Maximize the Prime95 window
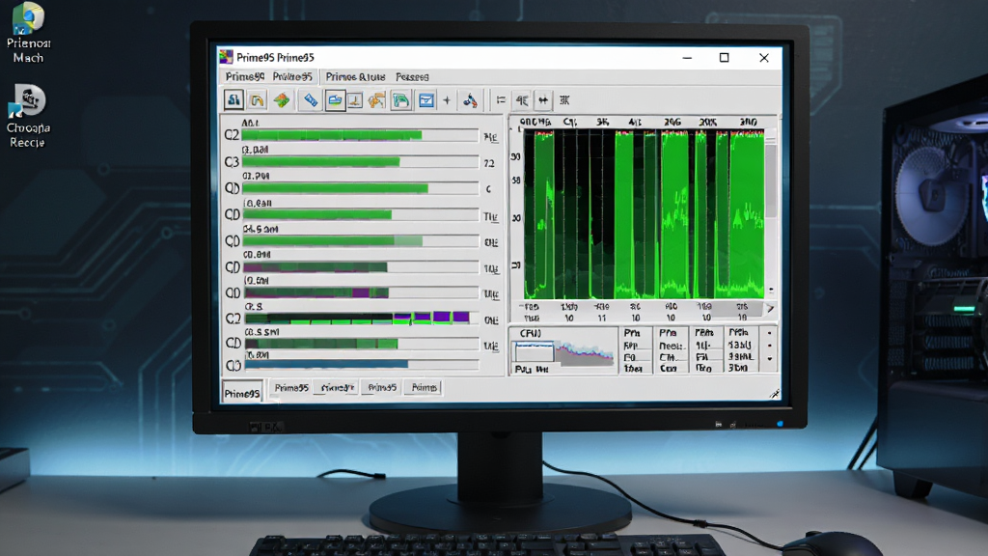This screenshot has height=556, width=988. pyautogui.click(x=724, y=57)
